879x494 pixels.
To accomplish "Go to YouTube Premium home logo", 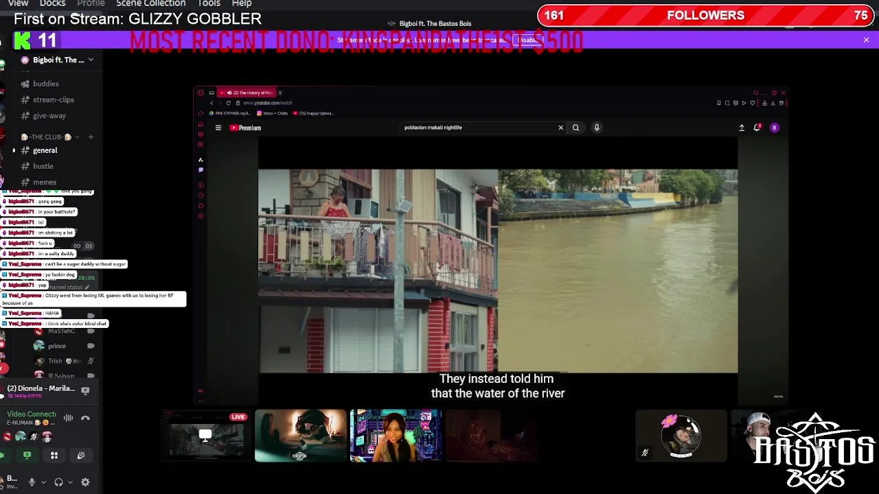I will (245, 128).
